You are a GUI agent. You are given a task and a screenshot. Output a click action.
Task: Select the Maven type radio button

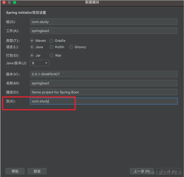32,40
